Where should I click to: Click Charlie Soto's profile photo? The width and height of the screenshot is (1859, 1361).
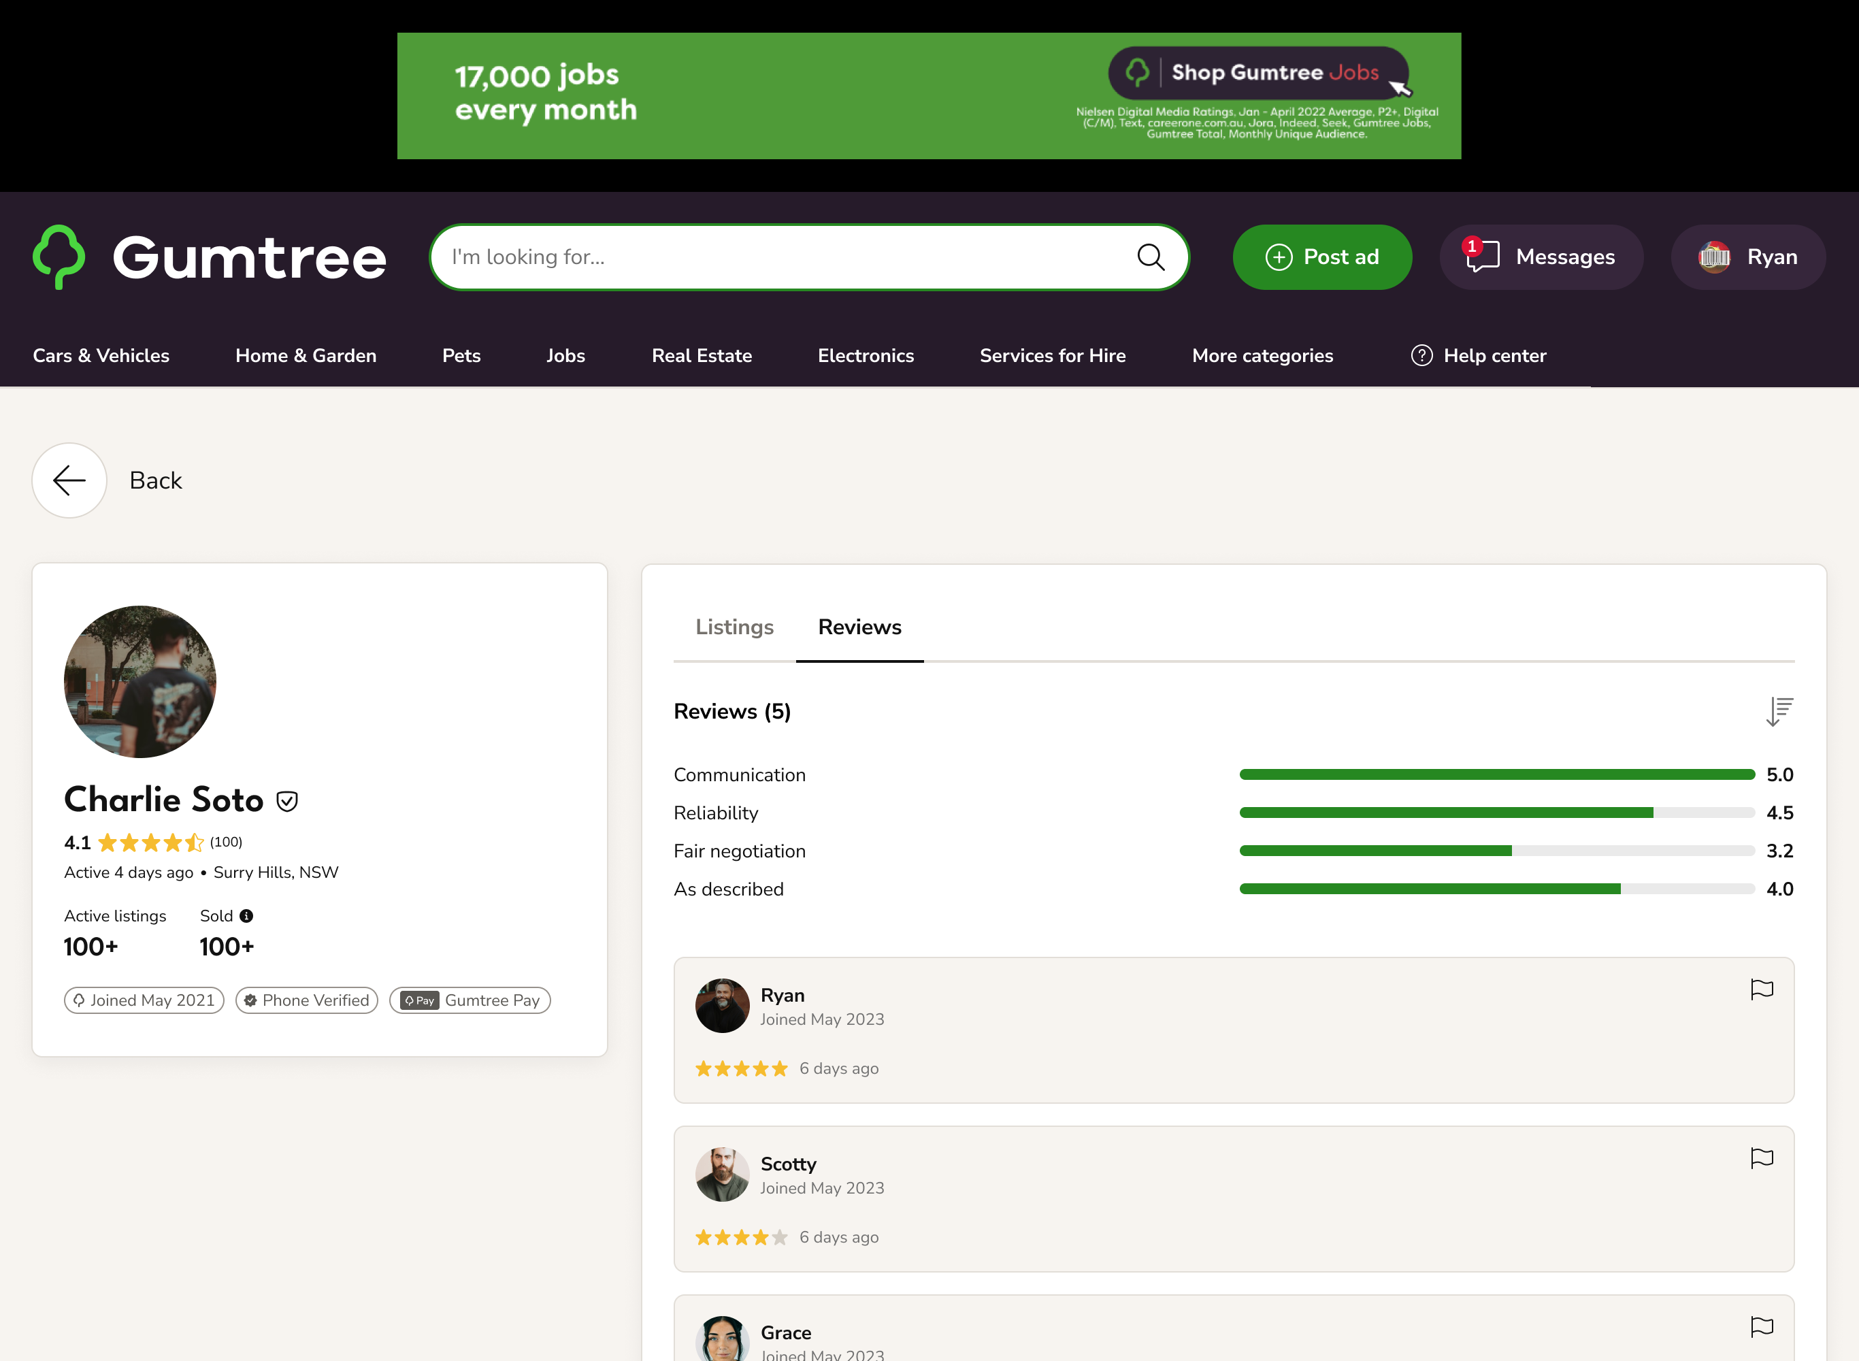pyautogui.click(x=140, y=682)
